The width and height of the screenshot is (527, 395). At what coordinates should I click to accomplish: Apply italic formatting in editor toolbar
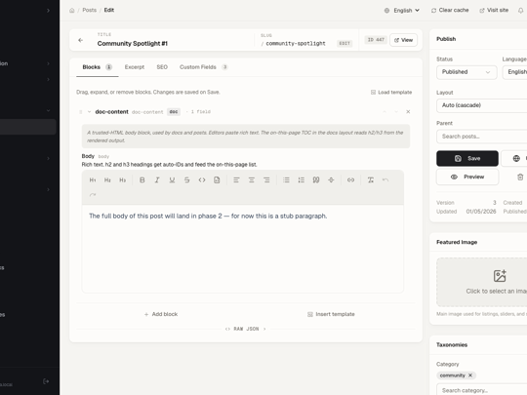click(x=157, y=180)
